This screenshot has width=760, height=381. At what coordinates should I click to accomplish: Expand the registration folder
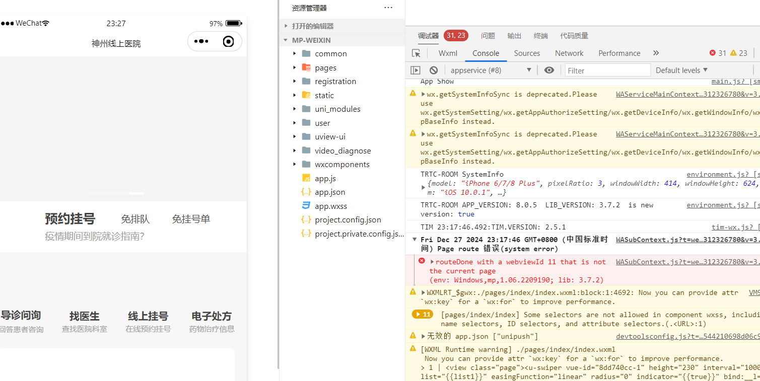295,81
